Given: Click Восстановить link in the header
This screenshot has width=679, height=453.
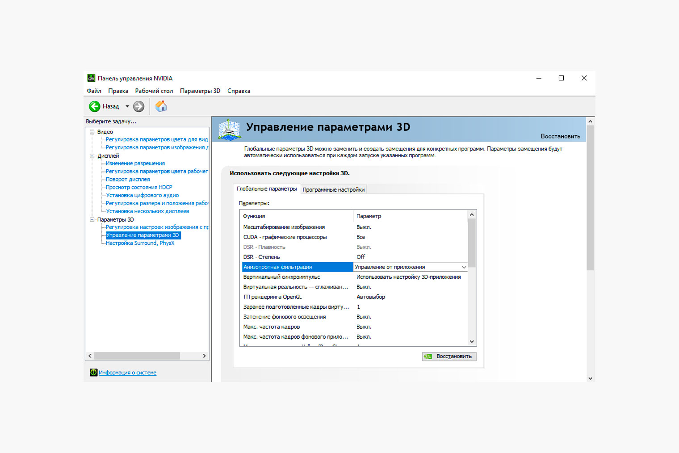Looking at the screenshot, I should [x=560, y=136].
